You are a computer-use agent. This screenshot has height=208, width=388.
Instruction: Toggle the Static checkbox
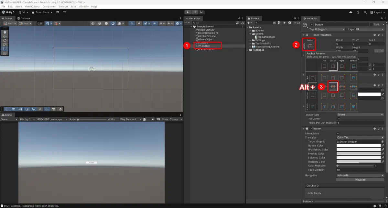[371, 25]
